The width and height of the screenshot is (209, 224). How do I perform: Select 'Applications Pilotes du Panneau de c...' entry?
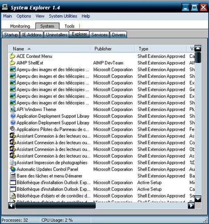(53, 129)
